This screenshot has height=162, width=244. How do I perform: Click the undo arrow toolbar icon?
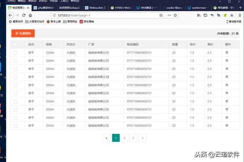coord(212,15)
